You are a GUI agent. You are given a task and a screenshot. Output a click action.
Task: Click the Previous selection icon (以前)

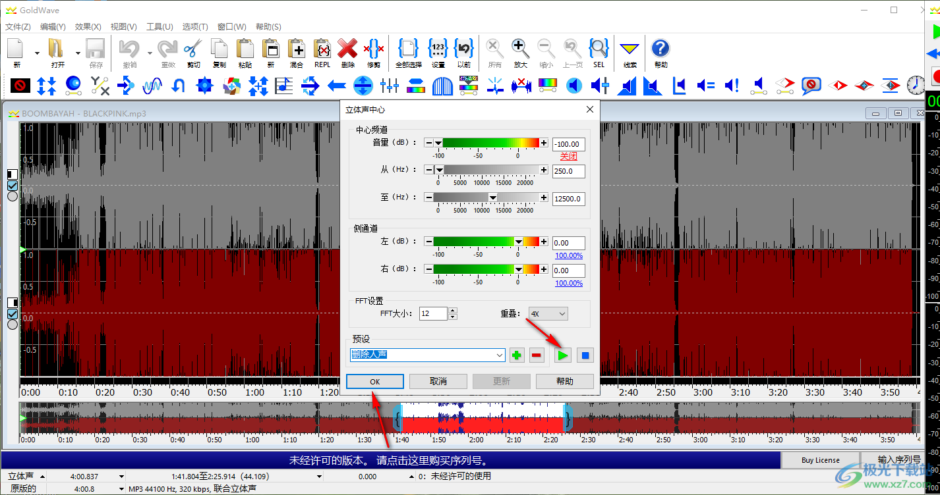(464, 48)
